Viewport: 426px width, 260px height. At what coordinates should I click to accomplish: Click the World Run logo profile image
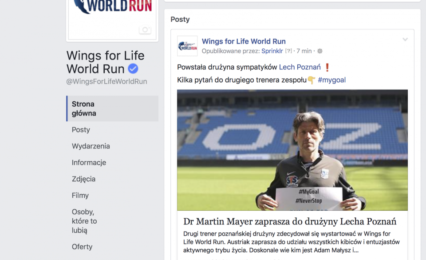(x=112, y=19)
